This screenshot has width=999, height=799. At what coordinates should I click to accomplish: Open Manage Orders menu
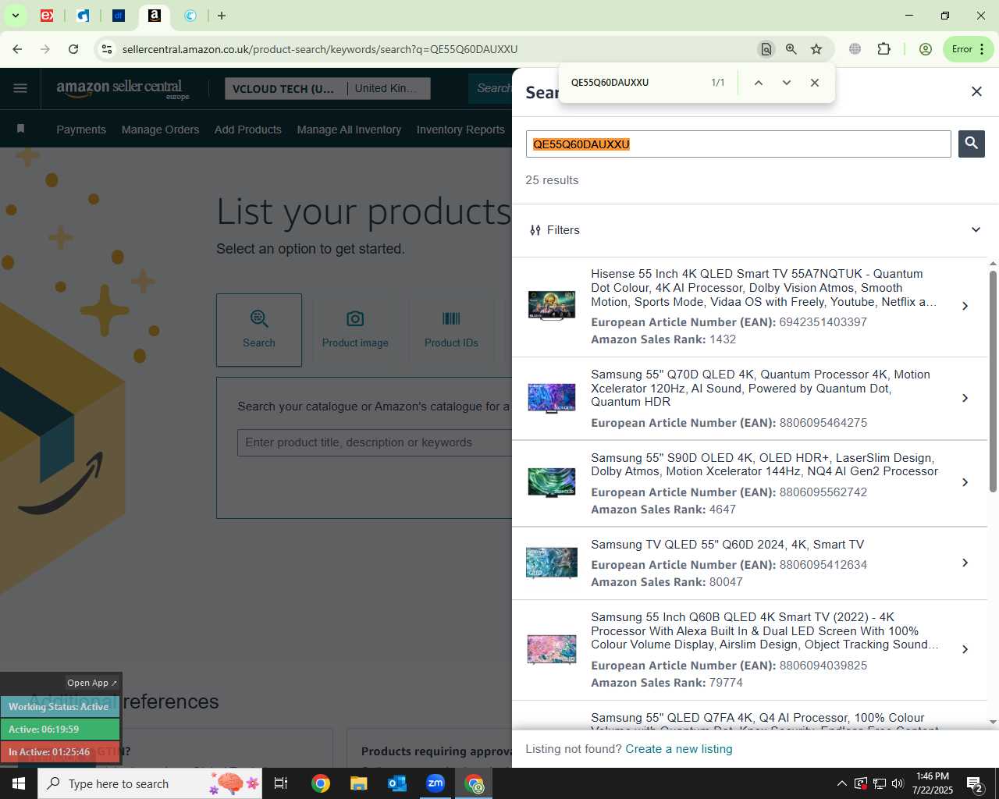(160, 130)
